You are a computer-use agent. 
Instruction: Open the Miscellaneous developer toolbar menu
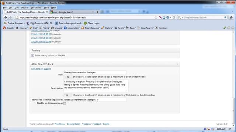(x=91, y=28)
